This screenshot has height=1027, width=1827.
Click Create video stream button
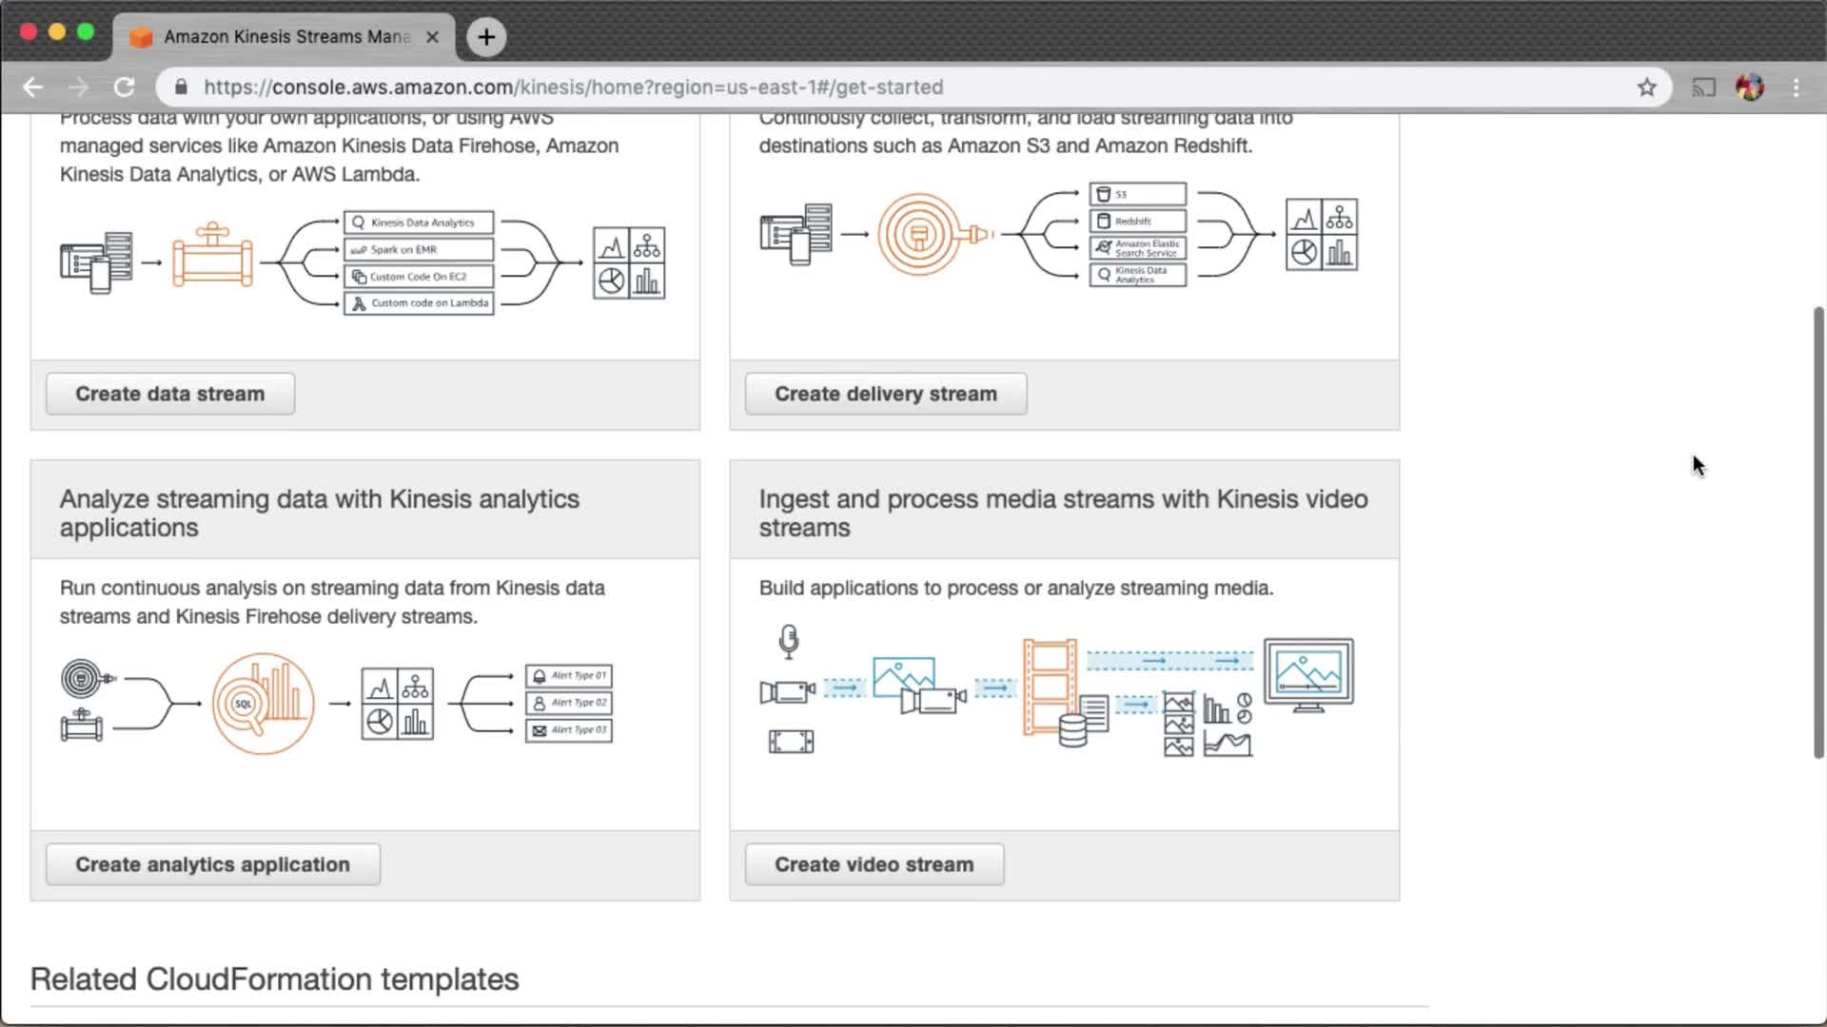pos(874,864)
